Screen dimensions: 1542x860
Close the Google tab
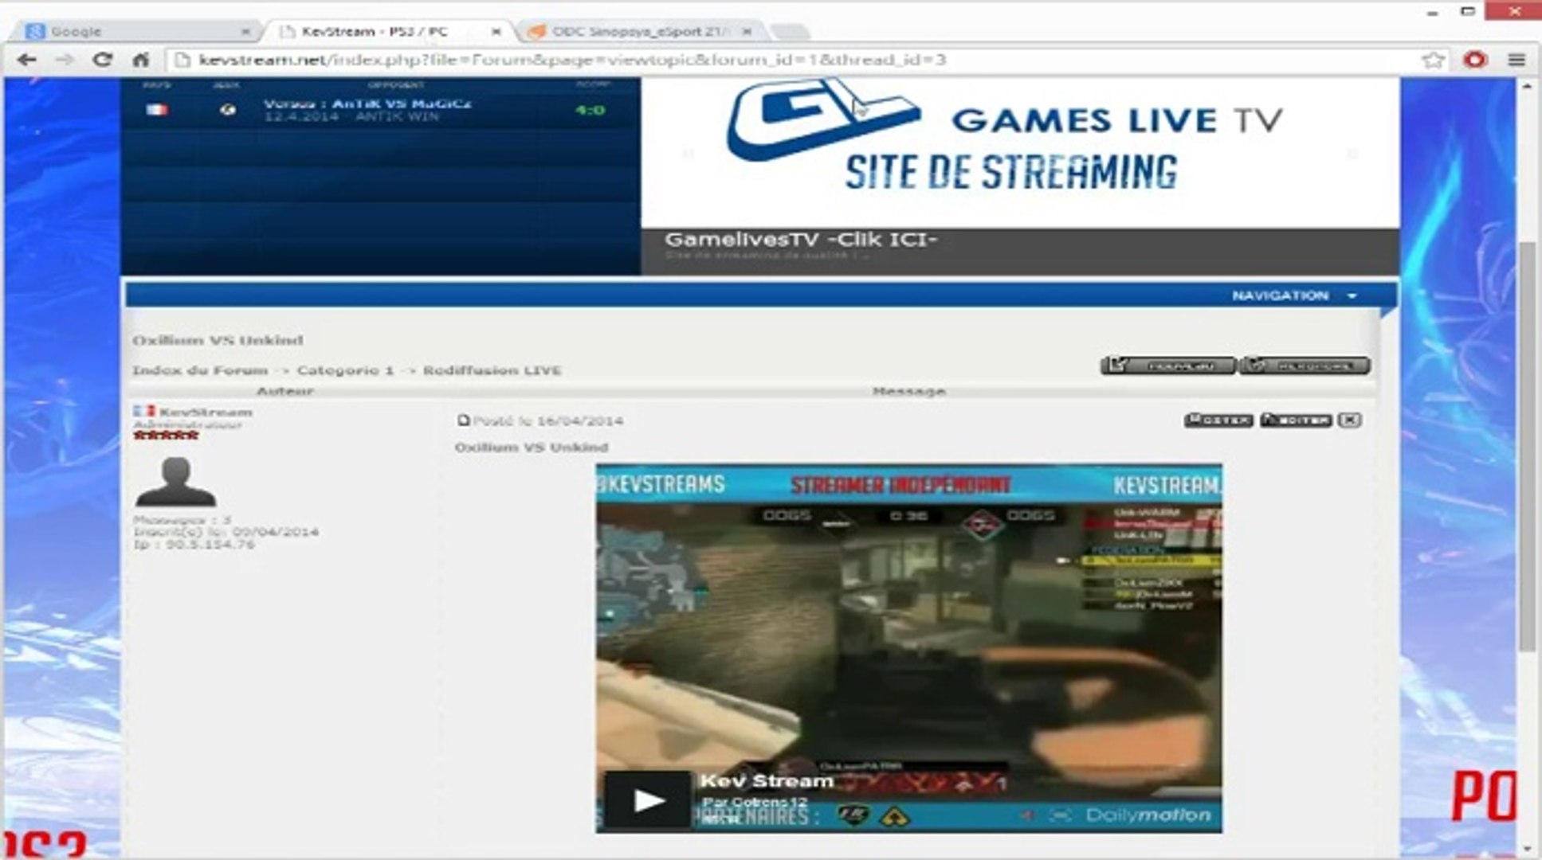coord(245,32)
